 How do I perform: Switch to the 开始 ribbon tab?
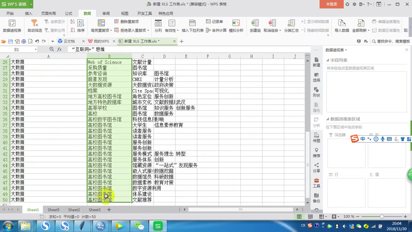(x=10, y=14)
